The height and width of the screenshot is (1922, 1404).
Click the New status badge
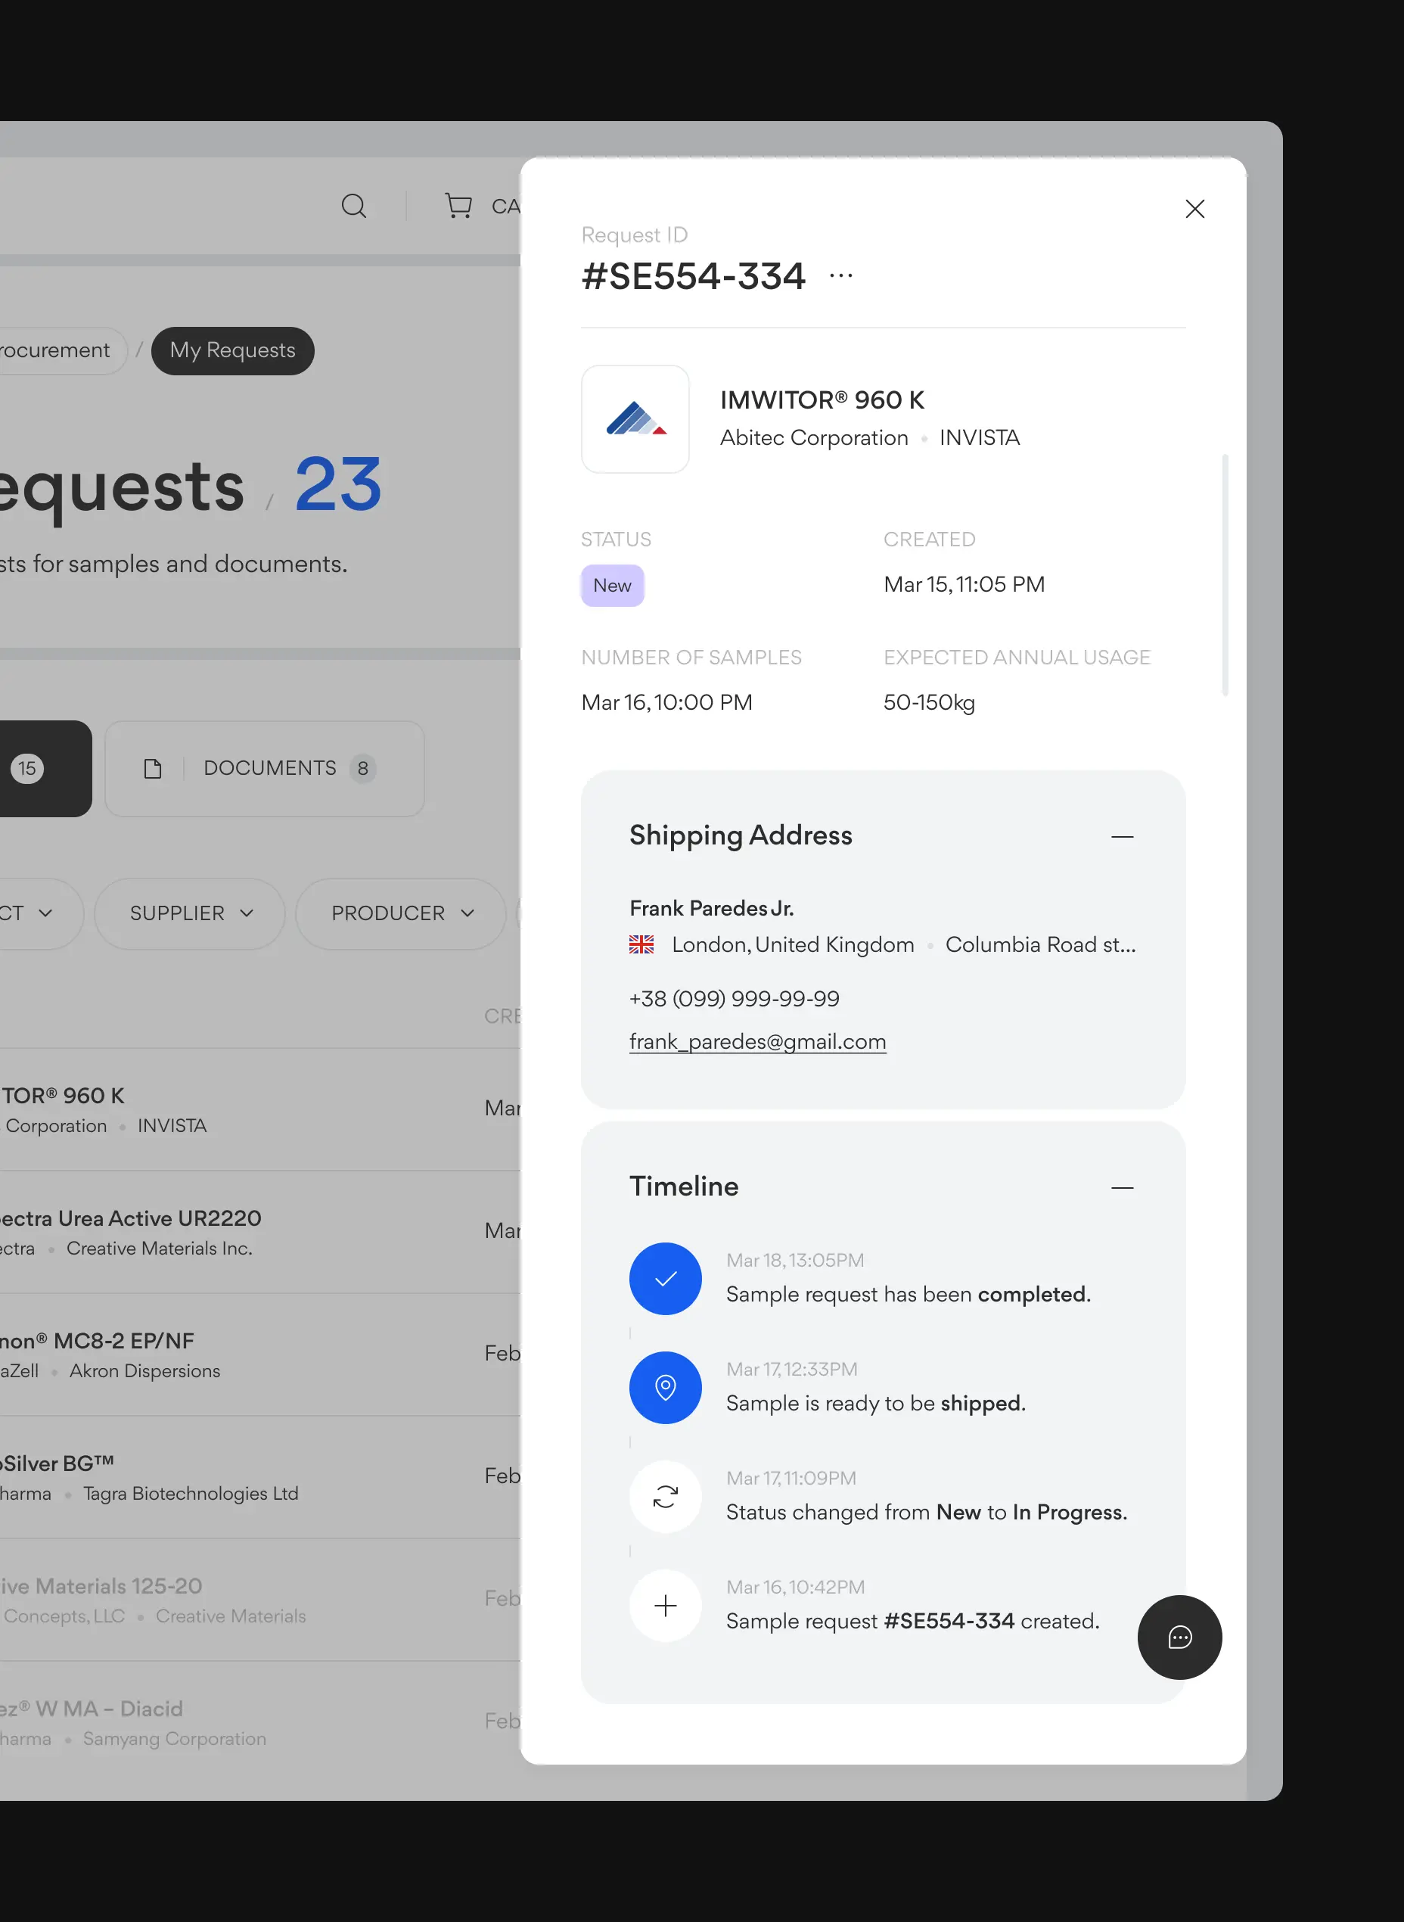click(612, 585)
